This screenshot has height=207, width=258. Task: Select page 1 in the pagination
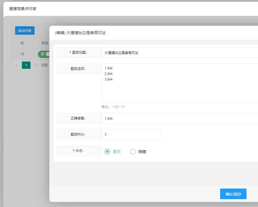[26, 65]
